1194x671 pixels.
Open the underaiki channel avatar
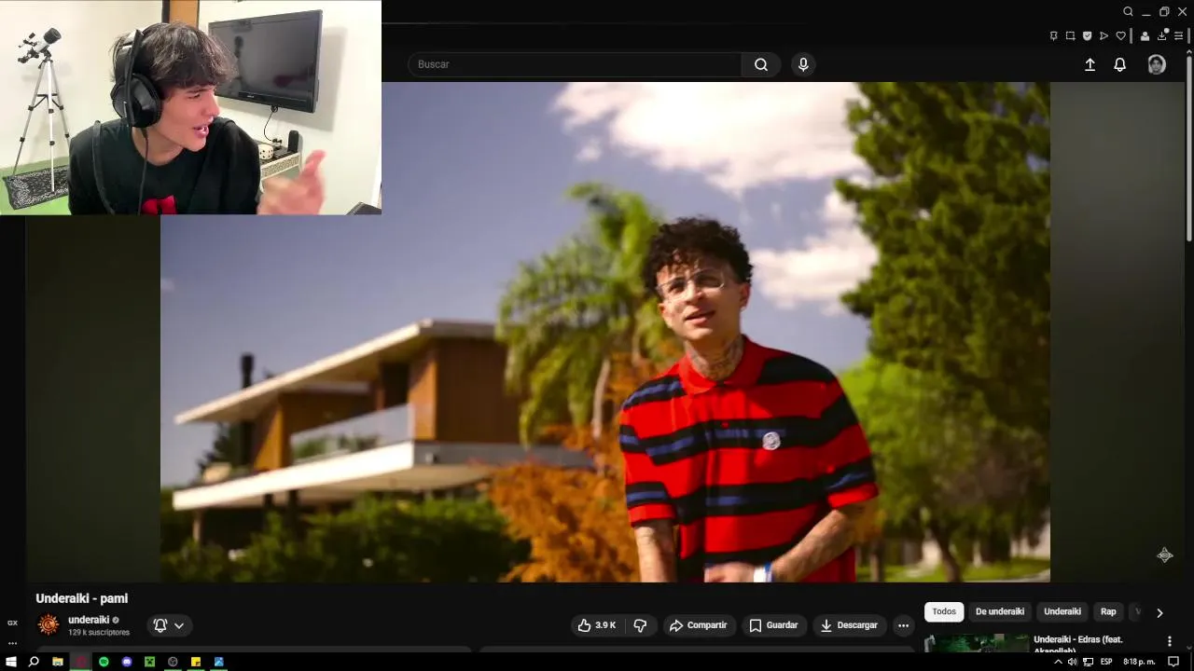pos(49,624)
